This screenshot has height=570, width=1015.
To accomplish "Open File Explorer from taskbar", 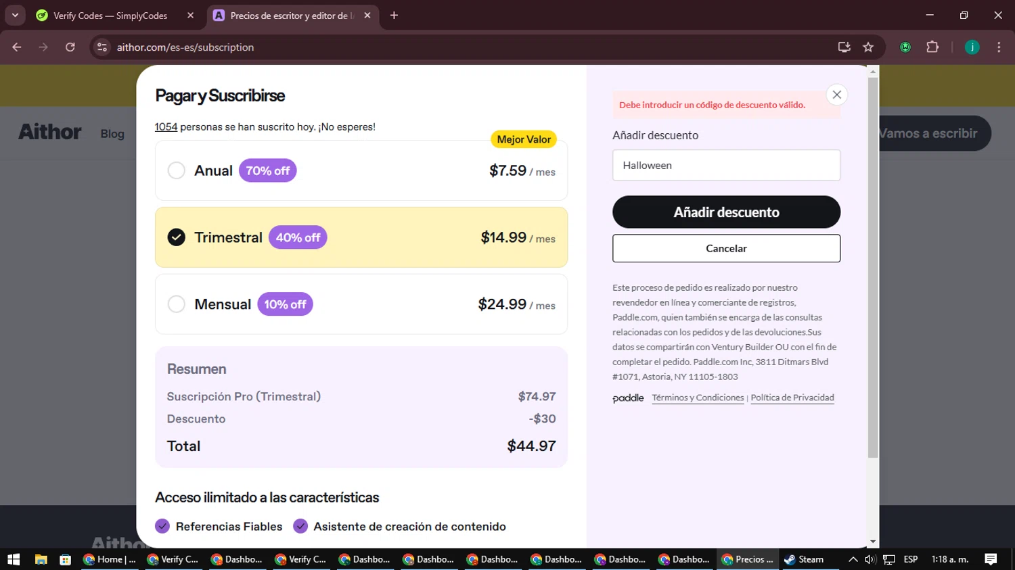I will point(41,559).
